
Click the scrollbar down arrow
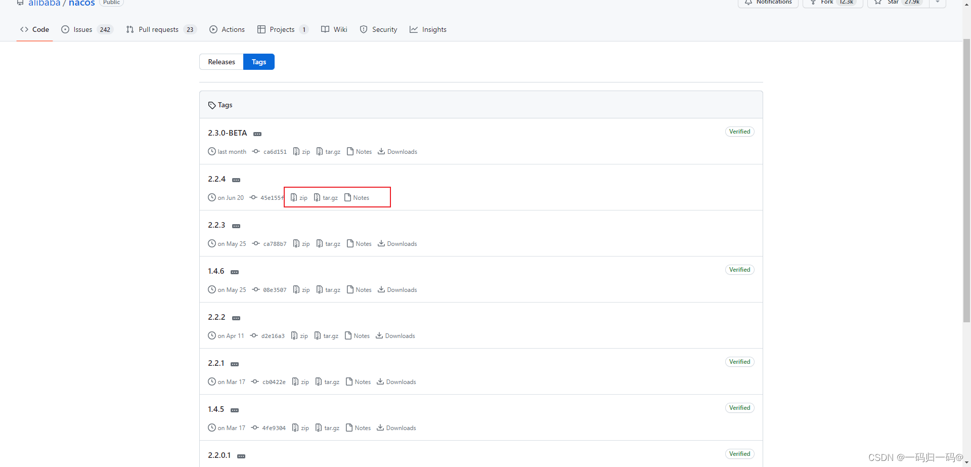tap(966, 463)
